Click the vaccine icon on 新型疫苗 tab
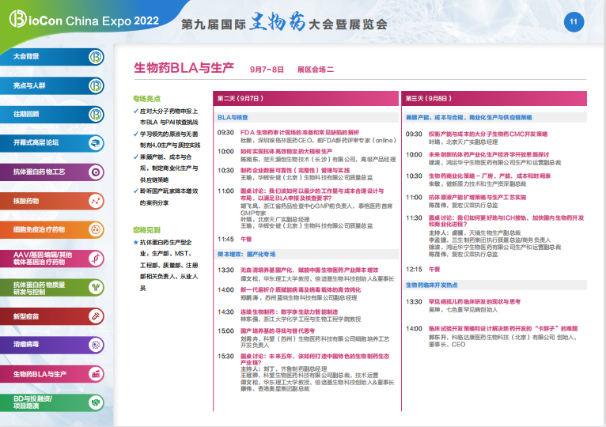This screenshot has height=427, width=606. click(96, 316)
